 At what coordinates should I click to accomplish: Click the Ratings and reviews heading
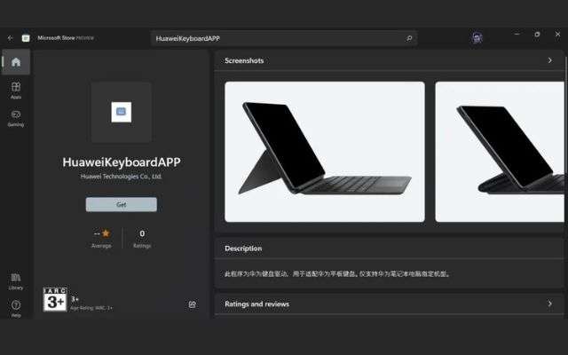(x=256, y=304)
